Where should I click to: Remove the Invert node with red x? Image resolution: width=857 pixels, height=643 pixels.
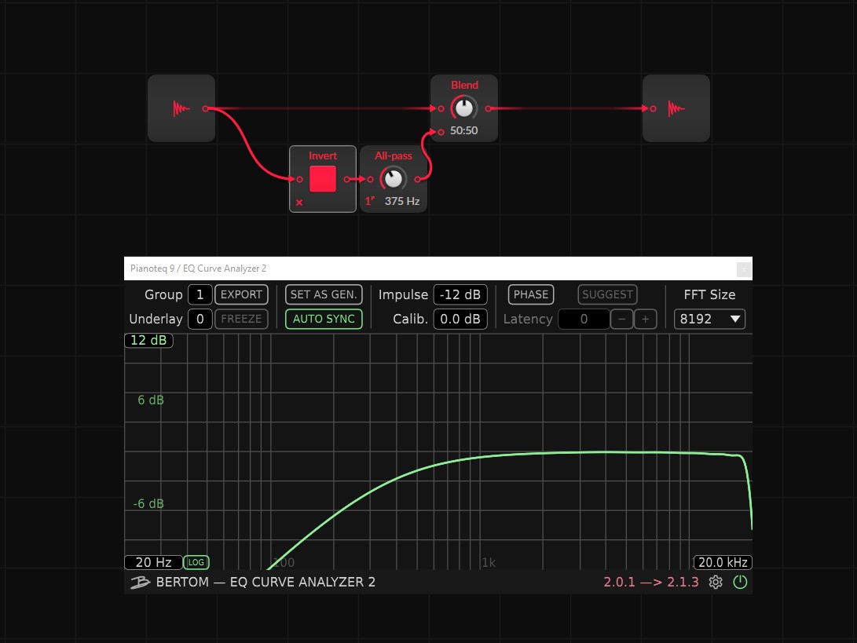299,202
